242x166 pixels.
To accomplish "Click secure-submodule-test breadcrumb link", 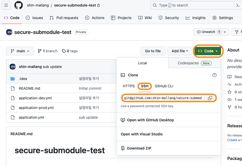I will pyautogui.click(x=75, y=5).
